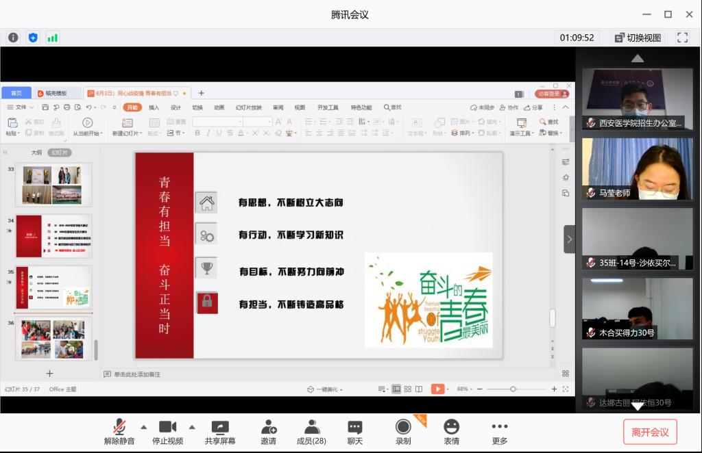The image size is (702, 453).
Task: Open the invite participants icon
Action: pos(268,427)
